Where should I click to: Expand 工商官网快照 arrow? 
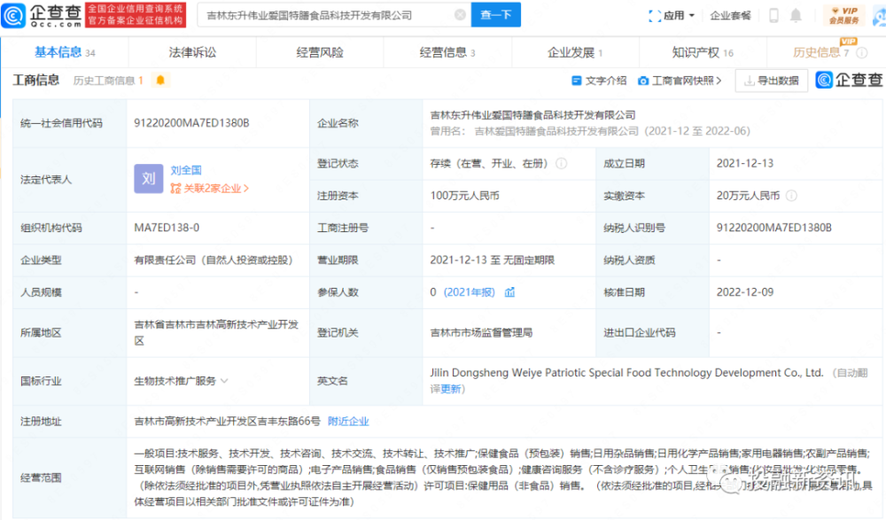(x=717, y=81)
